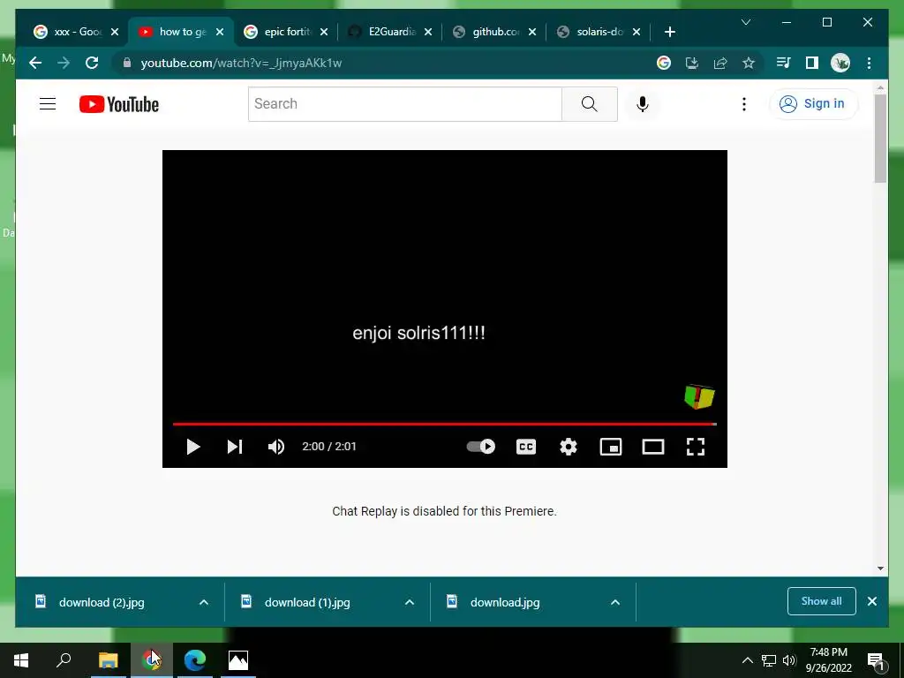Expand options for download.jpg
The width and height of the screenshot is (904, 678).
[615, 602]
